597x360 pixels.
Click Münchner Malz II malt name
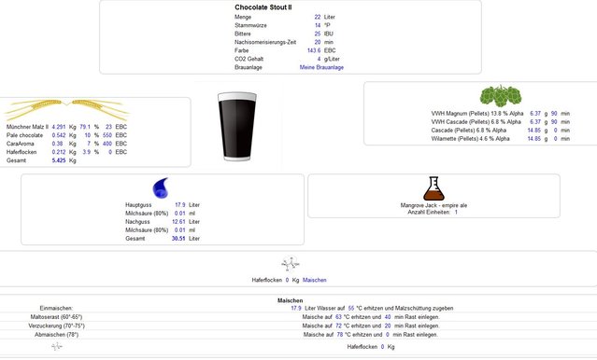[x=27, y=127]
